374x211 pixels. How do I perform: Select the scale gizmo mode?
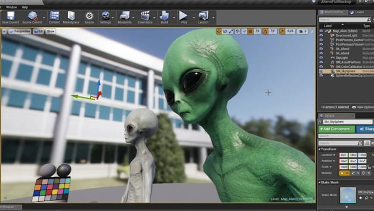click(x=230, y=31)
